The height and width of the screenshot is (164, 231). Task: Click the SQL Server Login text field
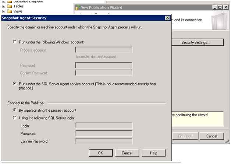coord(104,126)
